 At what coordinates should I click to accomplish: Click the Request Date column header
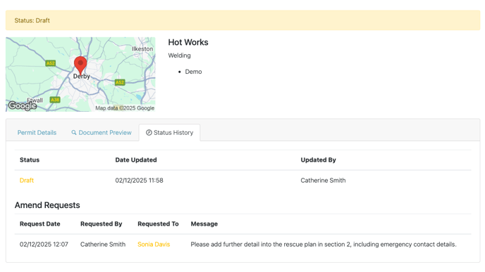coord(40,224)
